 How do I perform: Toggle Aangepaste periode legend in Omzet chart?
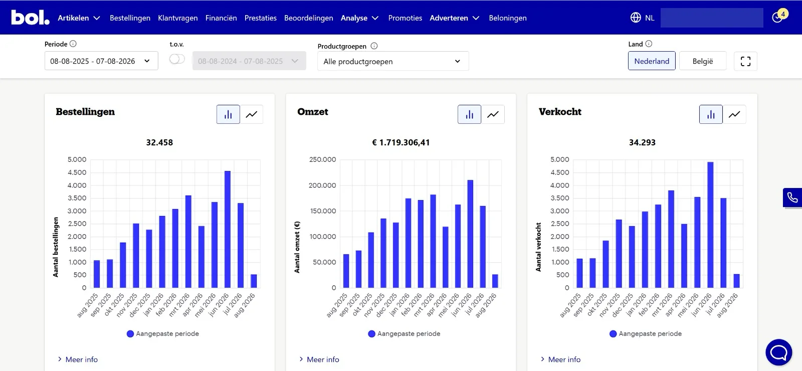(x=404, y=333)
